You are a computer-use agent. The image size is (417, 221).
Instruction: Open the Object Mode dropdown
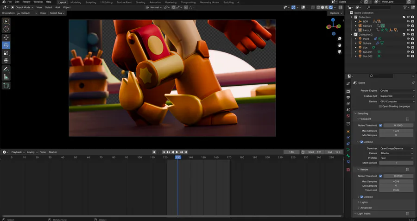(22, 7)
